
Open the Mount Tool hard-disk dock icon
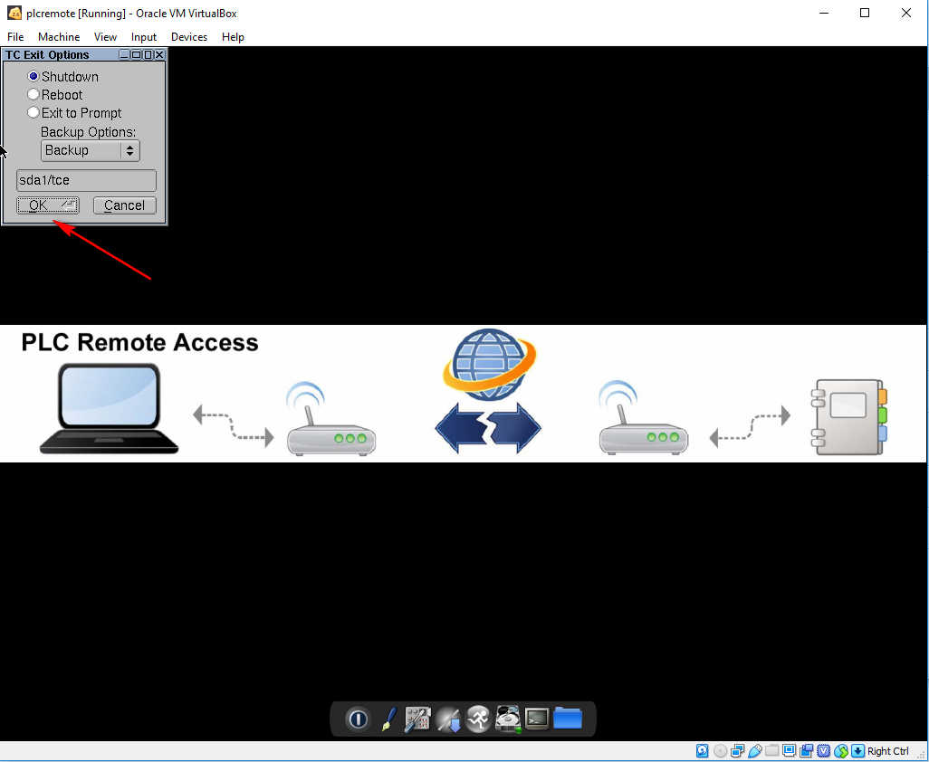pyautogui.click(x=508, y=719)
